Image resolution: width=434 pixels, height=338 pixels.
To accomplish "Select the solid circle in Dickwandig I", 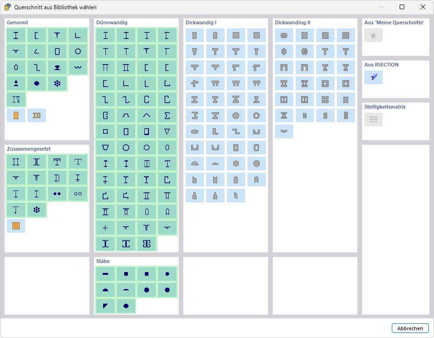I will 236,115.
